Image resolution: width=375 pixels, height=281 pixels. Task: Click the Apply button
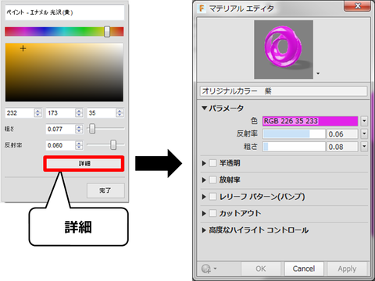click(347, 269)
